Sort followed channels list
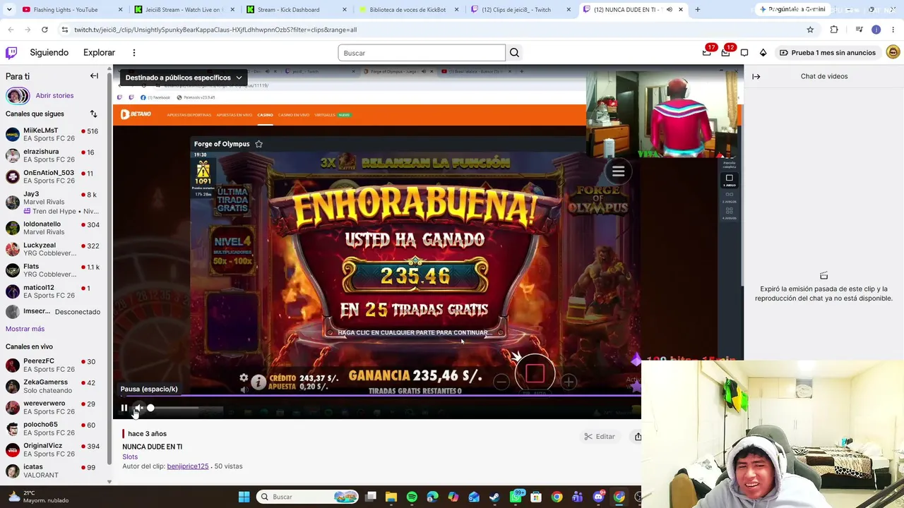This screenshot has width=904, height=508. (x=93, y=114)
